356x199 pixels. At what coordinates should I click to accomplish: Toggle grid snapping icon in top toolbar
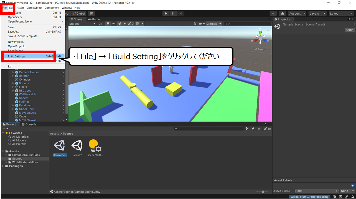(92, 14)
